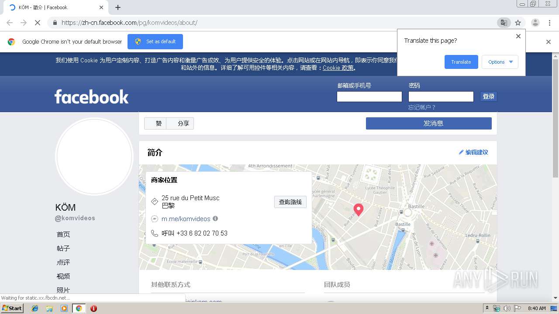
Task: Click the Messenger icon in location card
Action: pos(154,219)
